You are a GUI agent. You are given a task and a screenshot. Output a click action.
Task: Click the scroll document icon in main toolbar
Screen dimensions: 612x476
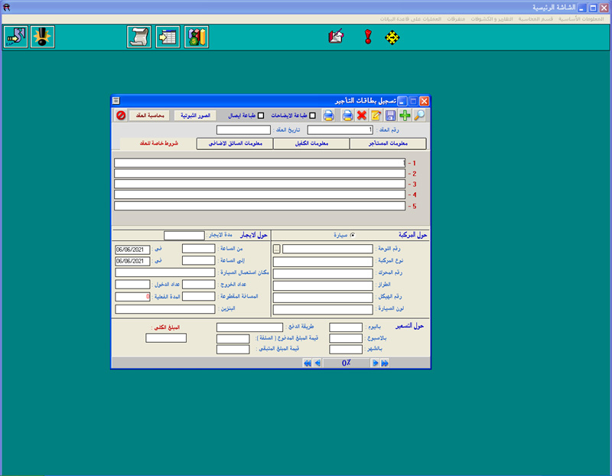coord(138,37)
